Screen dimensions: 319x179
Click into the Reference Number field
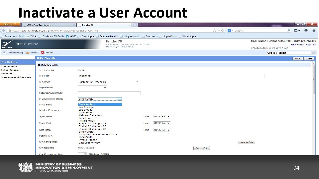pos(109,93)
